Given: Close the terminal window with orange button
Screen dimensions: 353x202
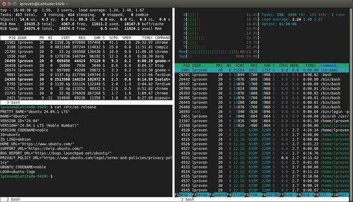Looking at the screenshot, I should (x=4, y=4).
